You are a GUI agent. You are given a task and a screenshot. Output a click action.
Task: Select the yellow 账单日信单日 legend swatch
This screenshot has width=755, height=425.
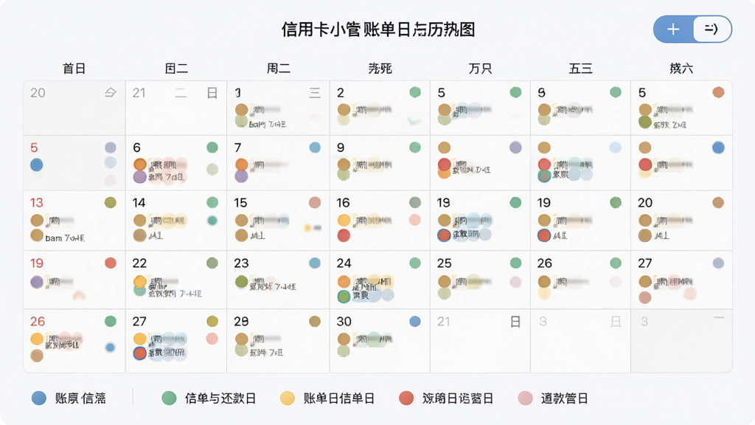coord(288,398)
